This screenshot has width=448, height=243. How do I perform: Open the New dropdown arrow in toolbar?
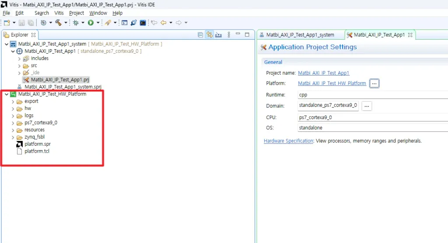coord(14,23)
